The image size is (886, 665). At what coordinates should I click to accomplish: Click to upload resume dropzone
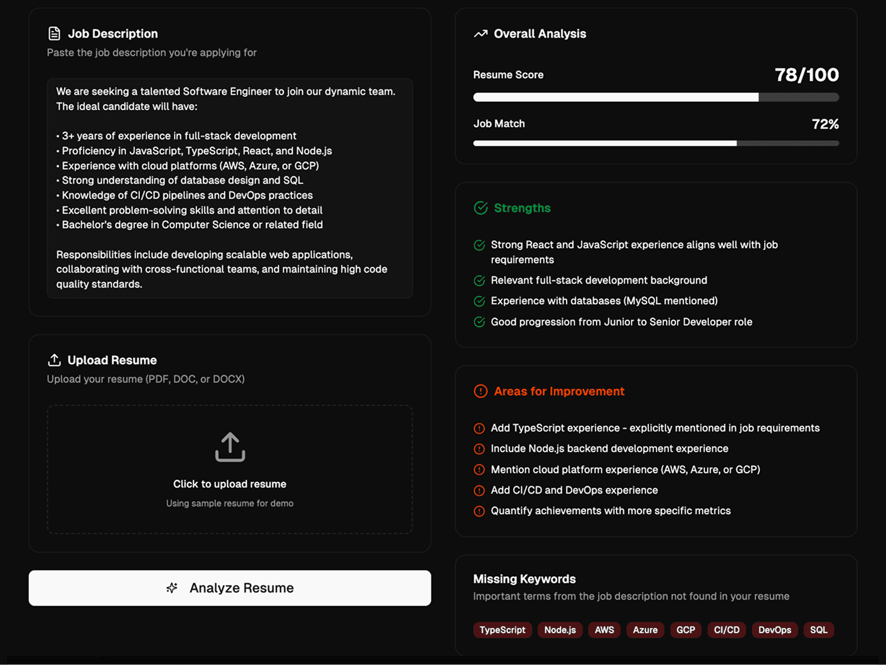pos(229,470)
